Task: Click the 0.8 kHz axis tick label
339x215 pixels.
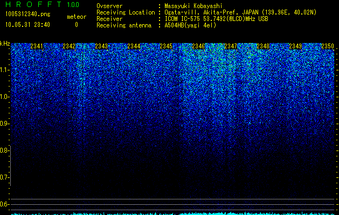Action: click(x=4, y=150)
